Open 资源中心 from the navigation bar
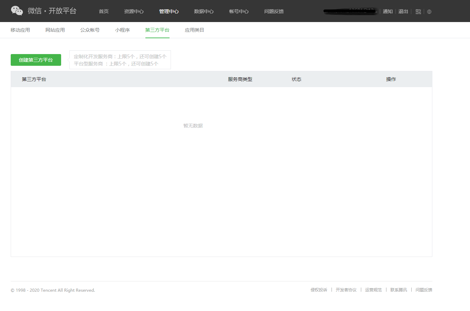Screen dimensions: 470x311 tap(134, 11)
